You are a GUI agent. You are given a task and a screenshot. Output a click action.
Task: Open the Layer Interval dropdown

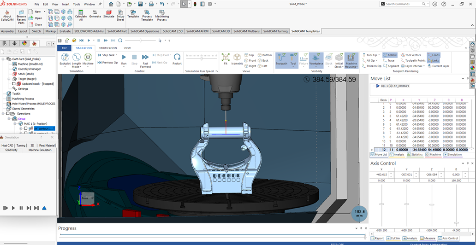click(424, 66)
